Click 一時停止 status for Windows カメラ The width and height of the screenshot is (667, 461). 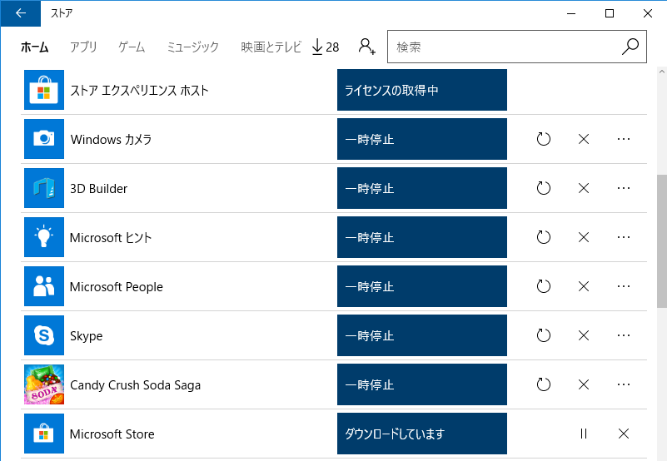pos(422,139)
